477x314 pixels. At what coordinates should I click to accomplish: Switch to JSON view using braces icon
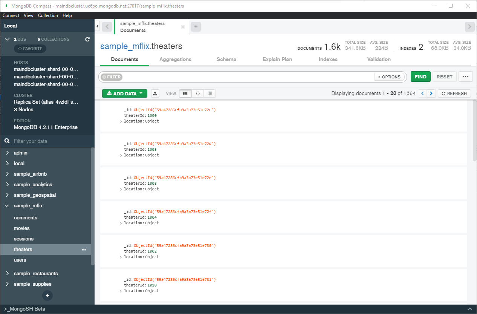[x=197, y=93]
